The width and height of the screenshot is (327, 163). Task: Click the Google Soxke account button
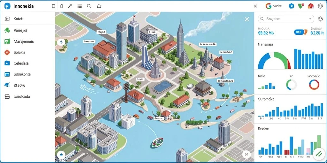274,6
